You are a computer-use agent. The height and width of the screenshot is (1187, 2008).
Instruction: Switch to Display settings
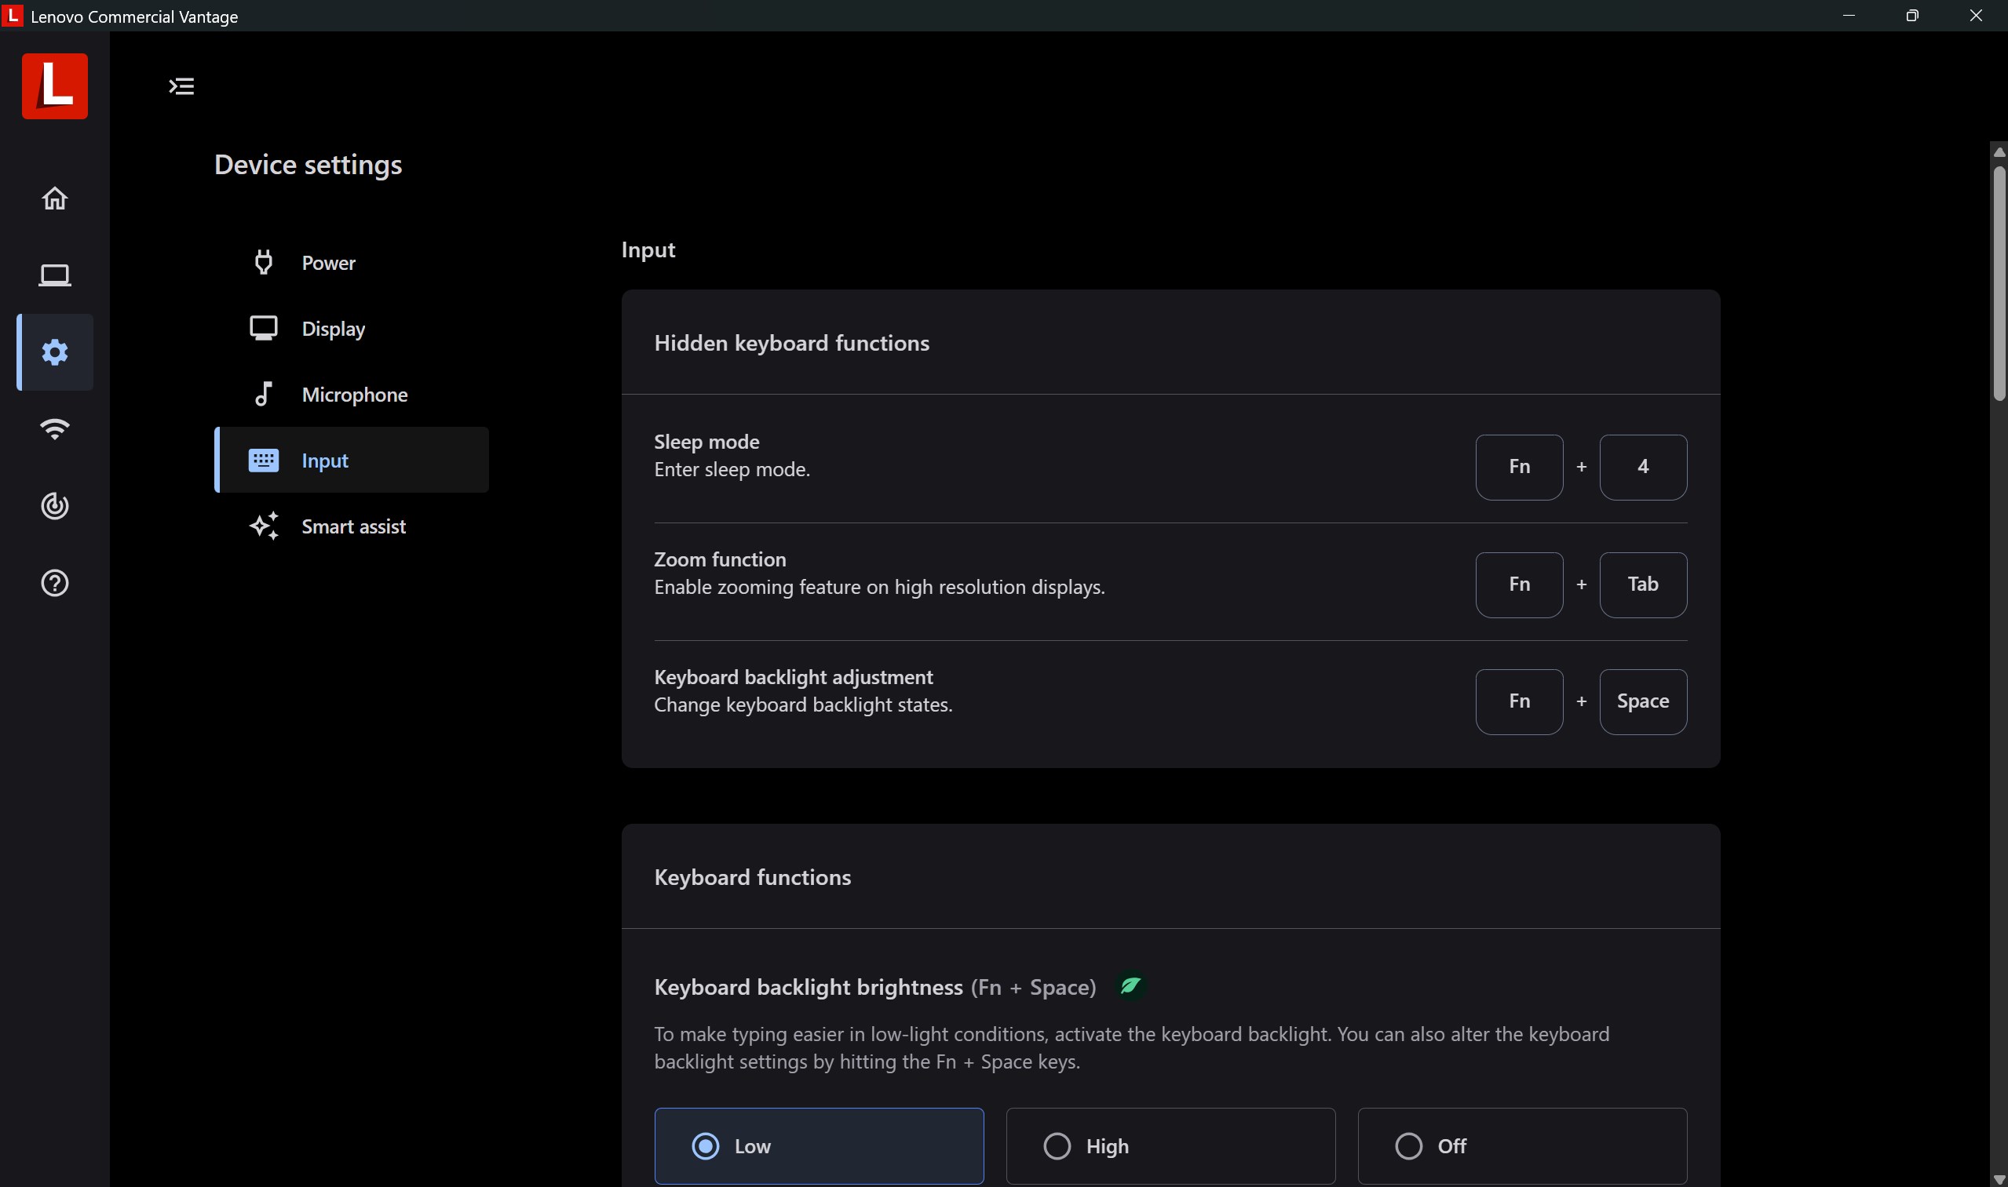(333, 329)
